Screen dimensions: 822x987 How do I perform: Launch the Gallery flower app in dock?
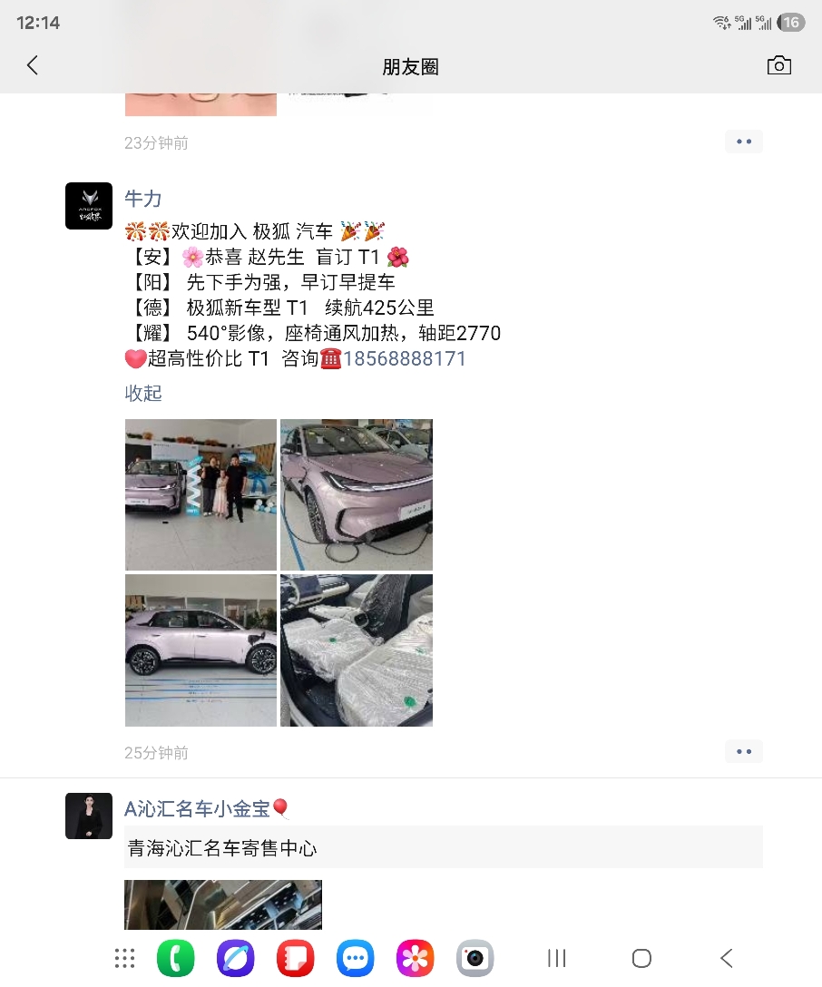click(415, 958)
